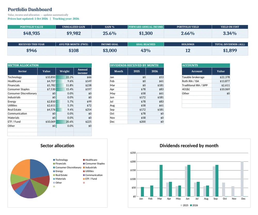Click the Roth IRA / ISA value $13,877
The height and width of the screenshot is (215, 258).
pos(221,81)
